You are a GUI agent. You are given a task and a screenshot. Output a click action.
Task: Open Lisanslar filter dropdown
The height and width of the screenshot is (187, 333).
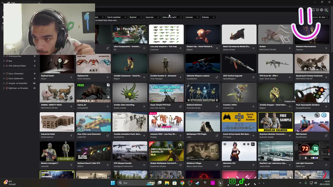[x=192, y=17]
